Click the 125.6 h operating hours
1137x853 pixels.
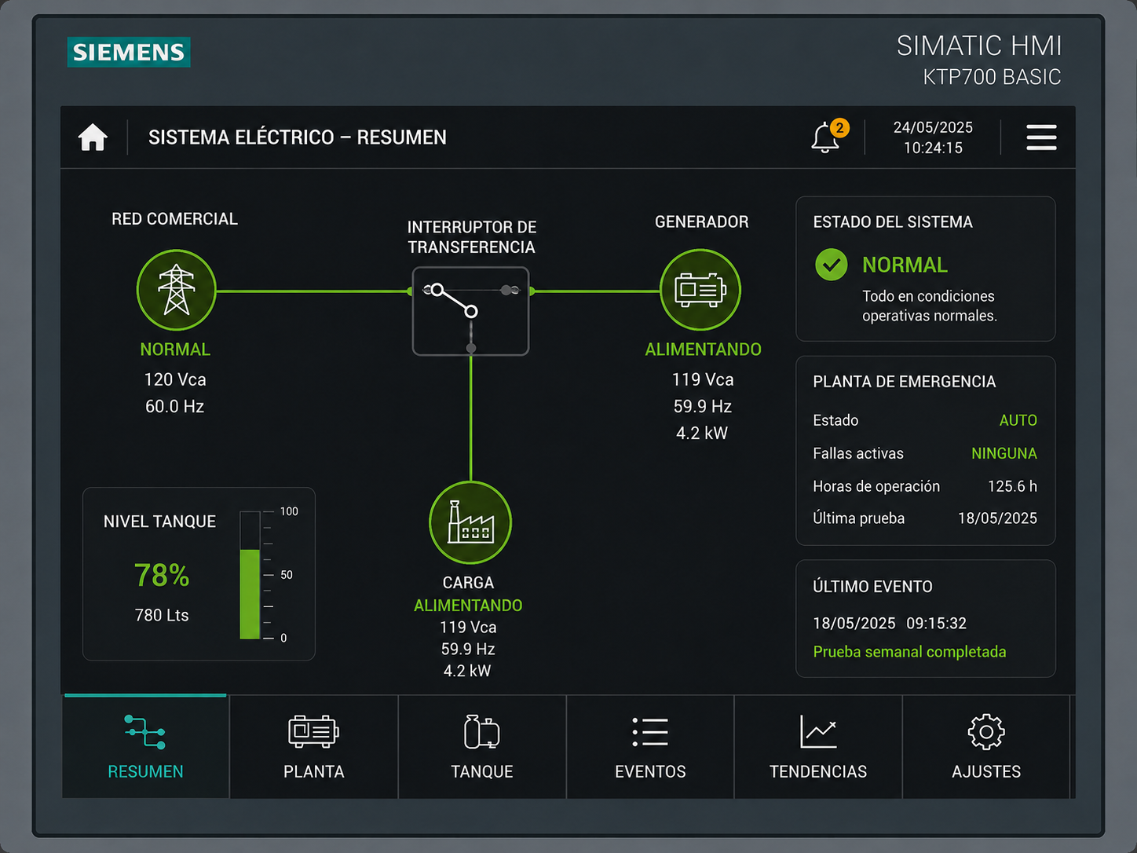1012,486
